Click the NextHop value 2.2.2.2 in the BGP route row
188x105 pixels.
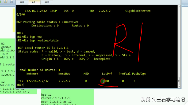64,81
